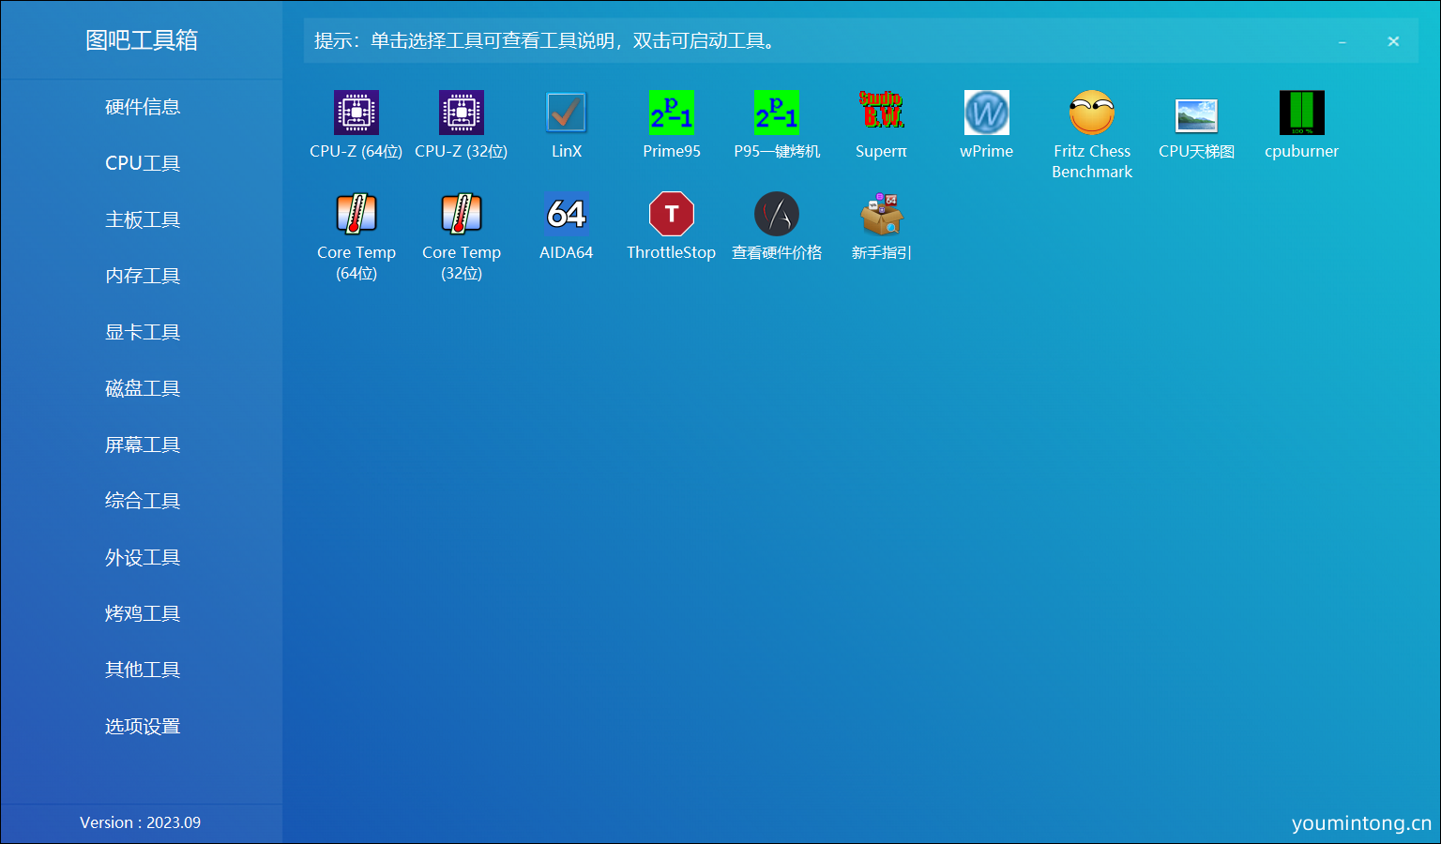Select the Prime95 tool icon

tap(672, 113)
